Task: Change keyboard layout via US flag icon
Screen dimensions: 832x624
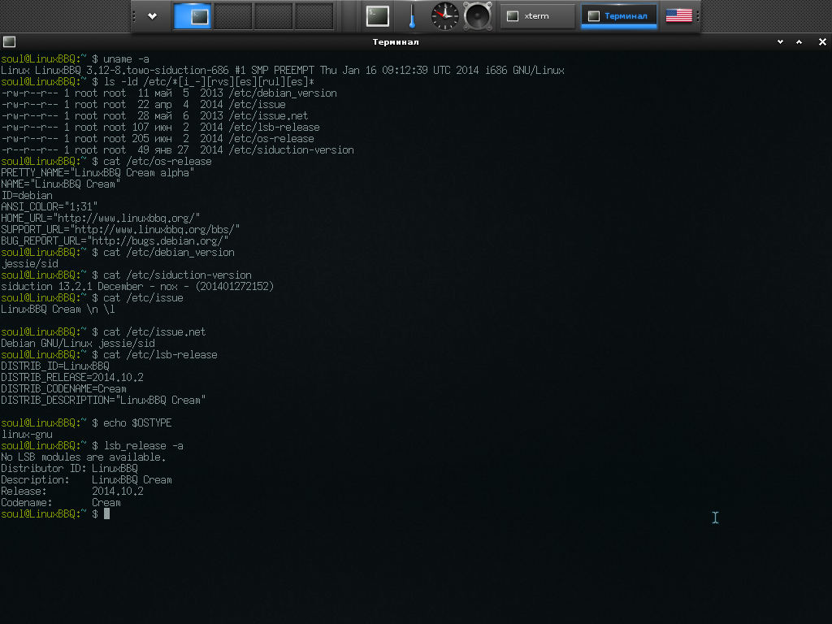Action: [678, 16]
